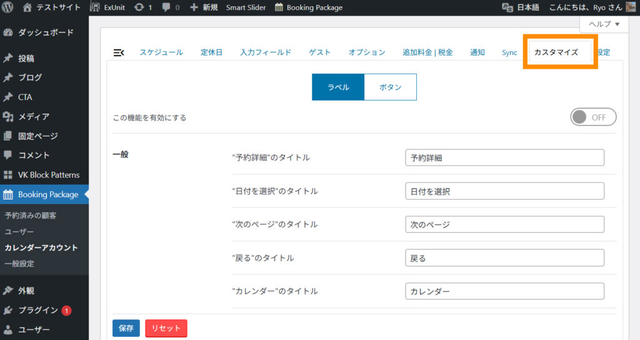Viewport: 640px width, 340px height.
Task: Toggle the この機能を有効にする OFF switch
Action: pyautogui.click(x=592, y=117)
